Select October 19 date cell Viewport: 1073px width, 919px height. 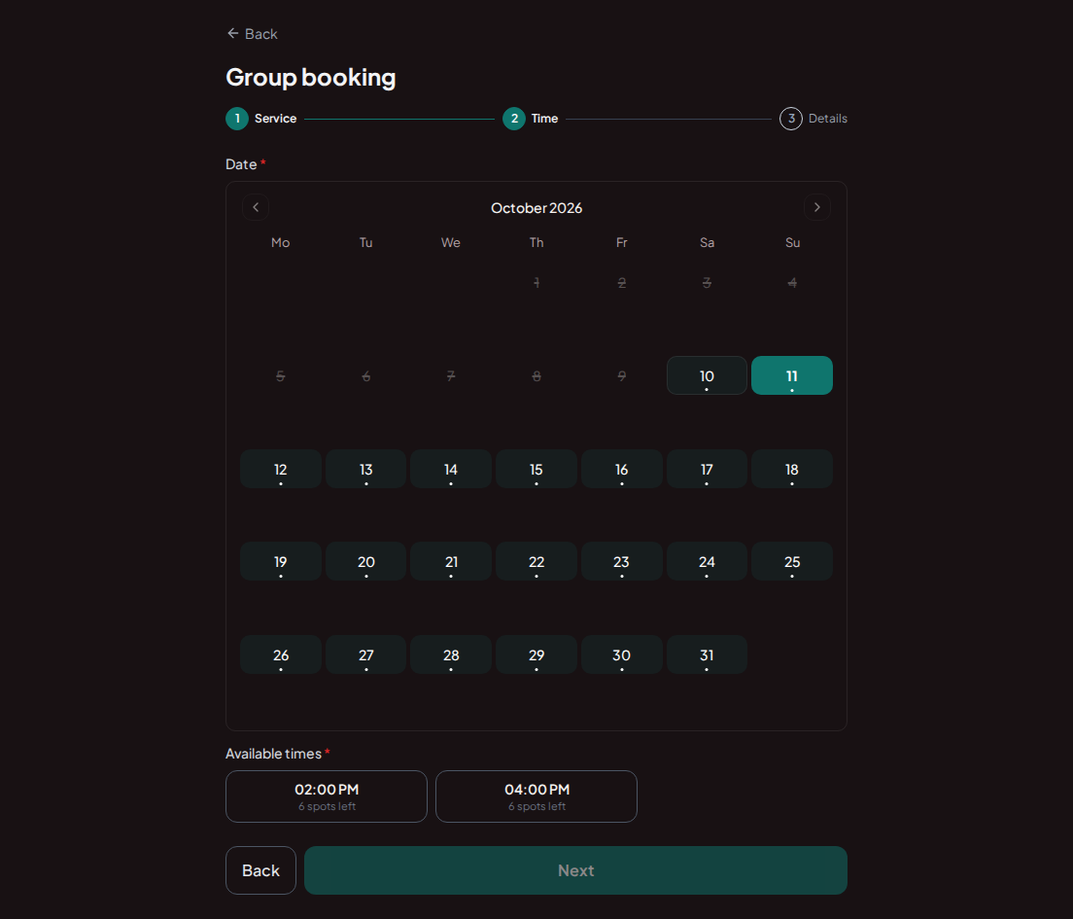tap(281, 561)
